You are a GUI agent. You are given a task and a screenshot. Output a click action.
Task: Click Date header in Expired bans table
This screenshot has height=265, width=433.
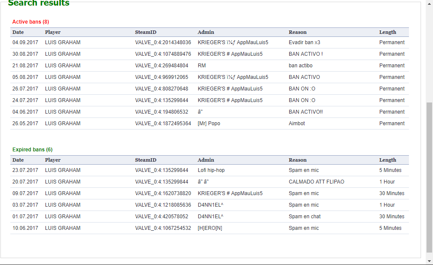click(x=18, y=160)
